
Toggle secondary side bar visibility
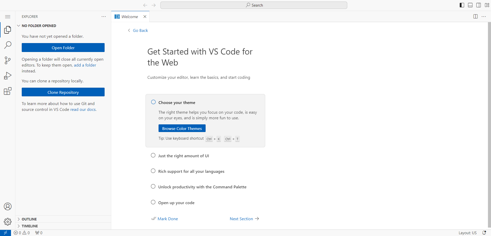pyautogui.click(x=478, y=5)
